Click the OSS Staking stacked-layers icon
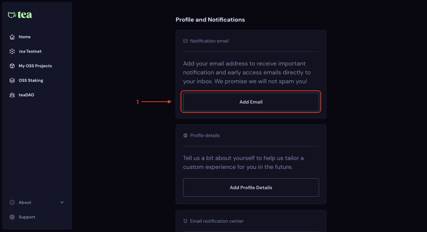The image size is (427, 232). tap(12, 80)
